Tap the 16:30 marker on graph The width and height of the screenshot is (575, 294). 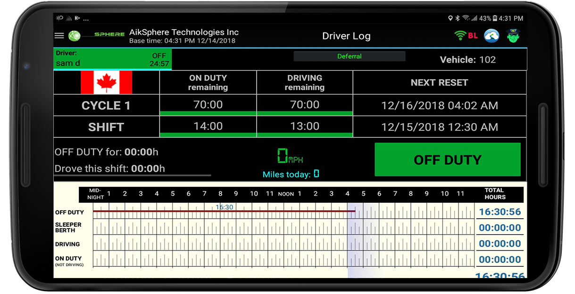coord(225,207)
